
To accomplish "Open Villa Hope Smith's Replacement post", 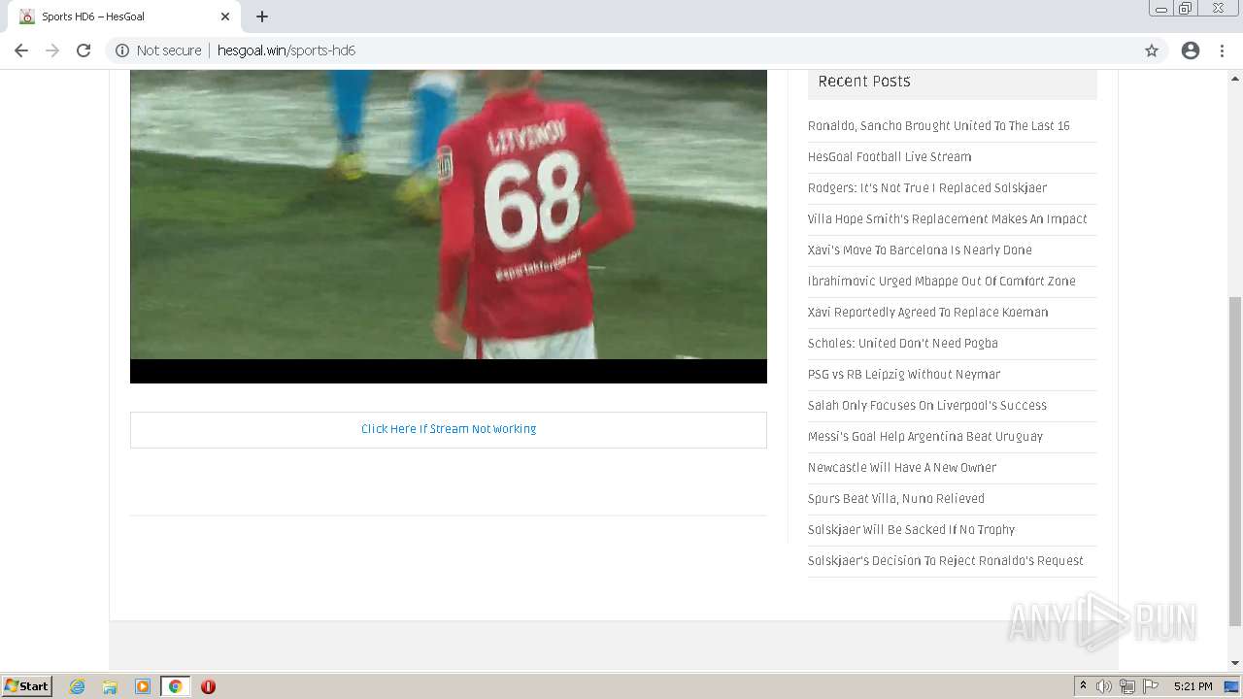I will [948, 219].
